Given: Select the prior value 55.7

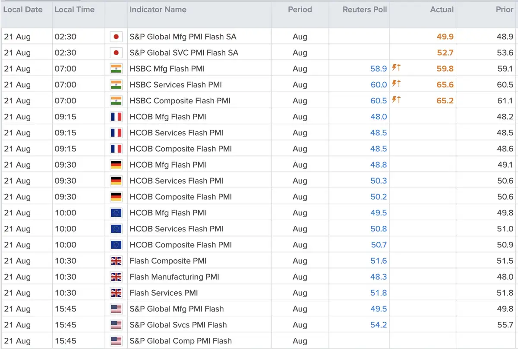Looking at the screenshot, I should coord(505,324).
